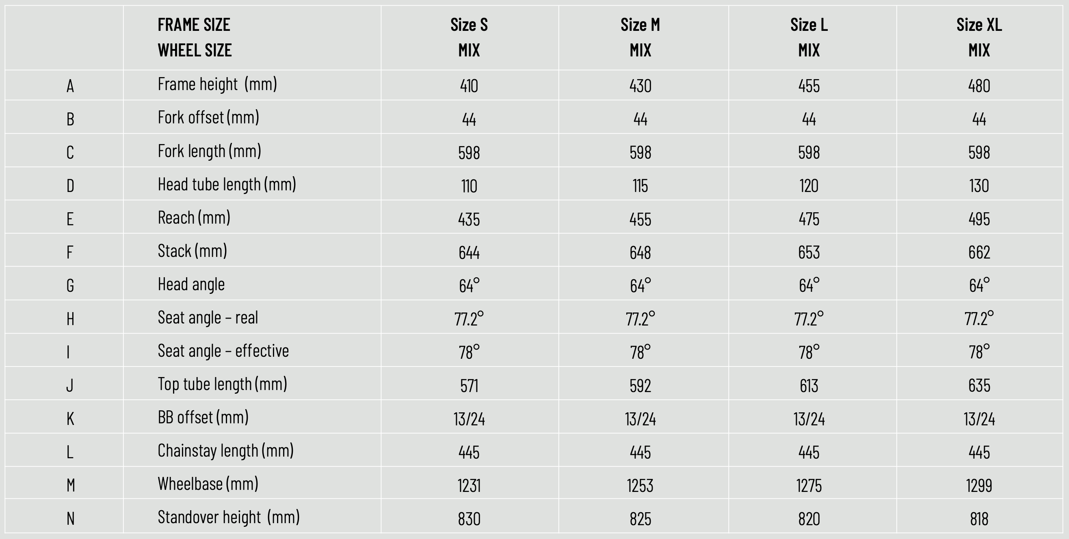This screenshot has width=1069, height=539.
Task: Select row letter G beside Head angle
Action: click(x=71, y=286)
